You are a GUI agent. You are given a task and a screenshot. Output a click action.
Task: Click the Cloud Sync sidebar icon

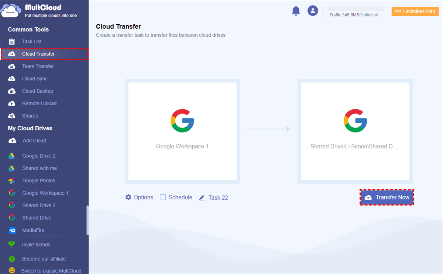[12, 79]
